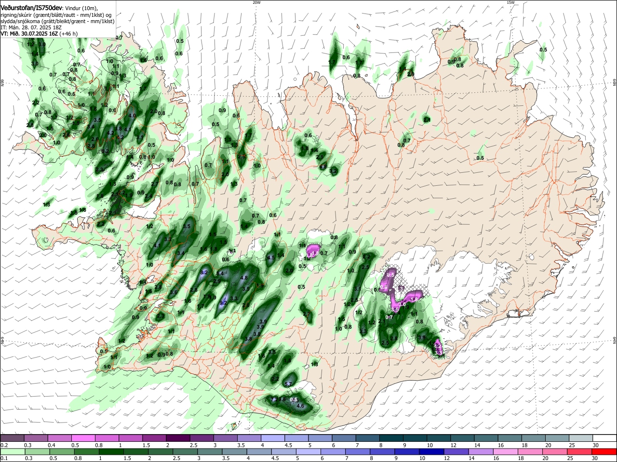
Task: Click the 'VT: Mið. 30.07.2025 16Z (+46 h)' line
Action: click(39, 34)
